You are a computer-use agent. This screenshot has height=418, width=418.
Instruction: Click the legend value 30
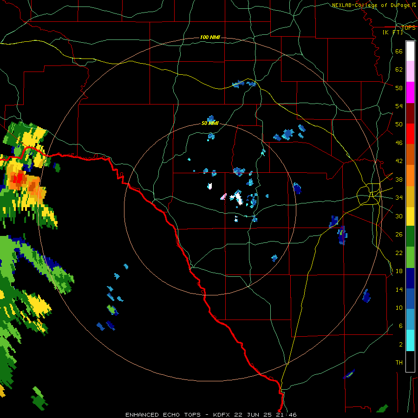pos(399,216)
